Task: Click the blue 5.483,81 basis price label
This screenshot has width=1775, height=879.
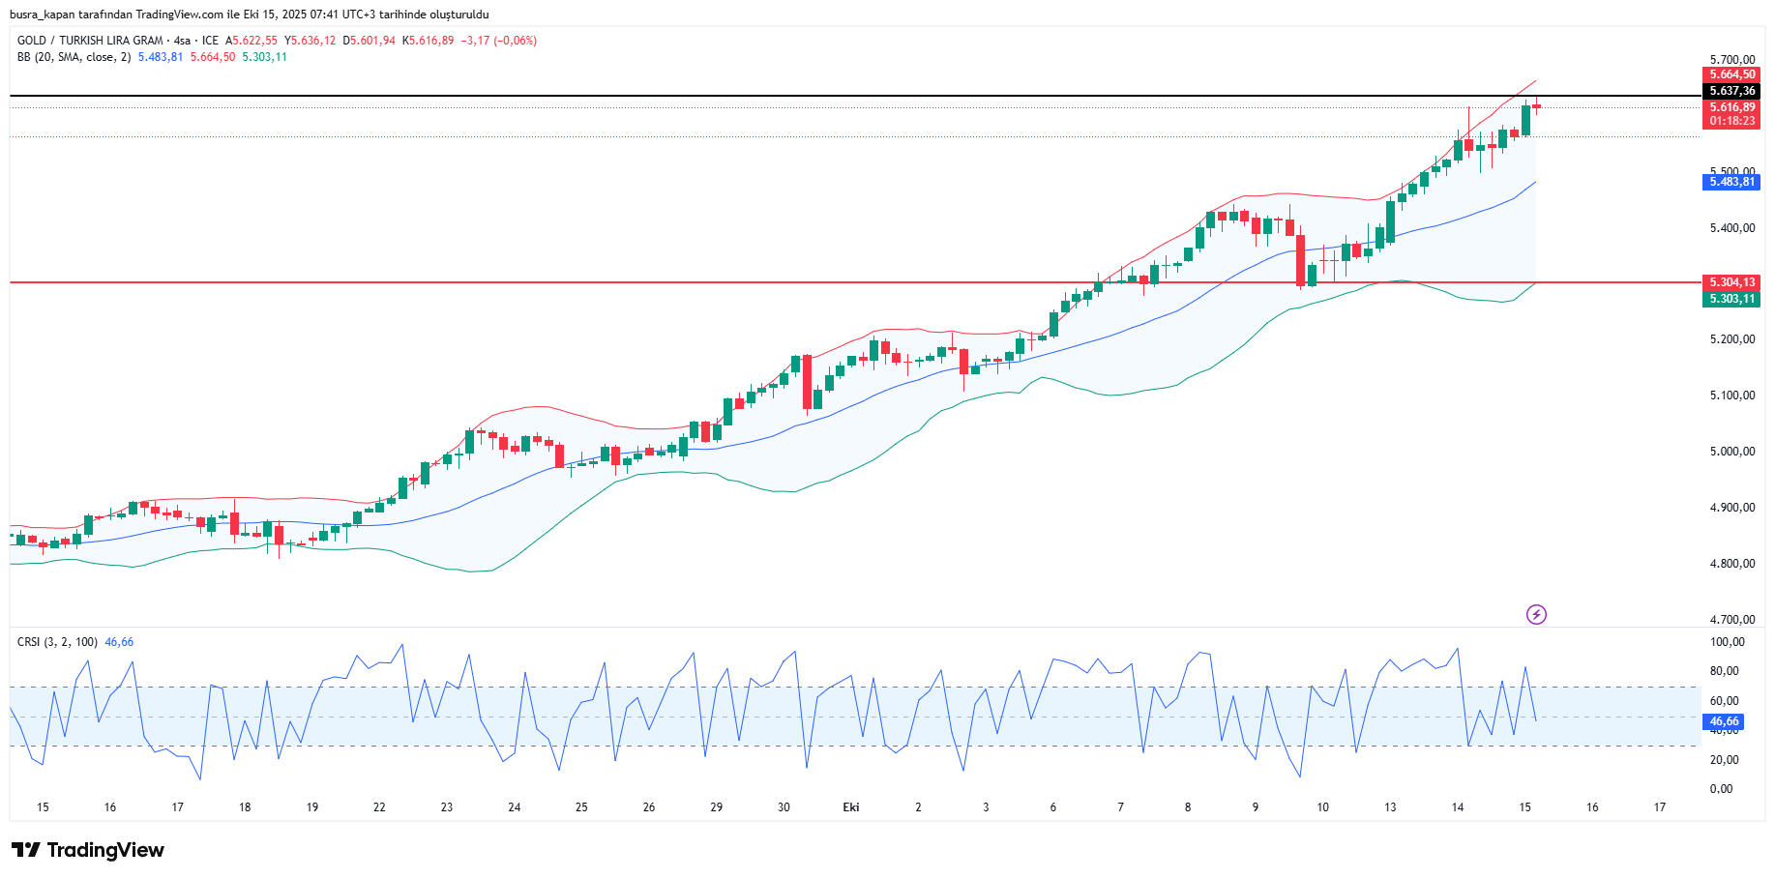Action: (1731, 182)
